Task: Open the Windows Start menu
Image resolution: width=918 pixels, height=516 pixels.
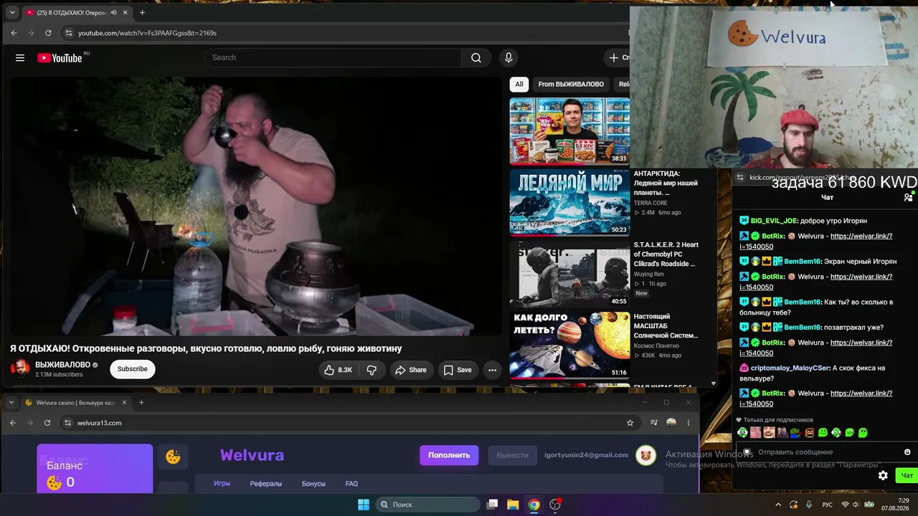Action: click(x=364, y=505)
